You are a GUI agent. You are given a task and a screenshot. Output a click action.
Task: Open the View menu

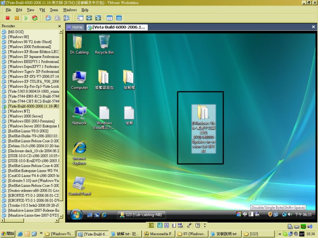(31, 10)
